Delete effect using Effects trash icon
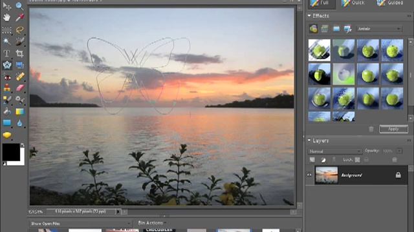Image resolution: width=414 pixels, height=232 pixels. (x=371, y=129)
